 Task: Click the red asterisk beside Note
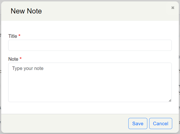(21, 59)
